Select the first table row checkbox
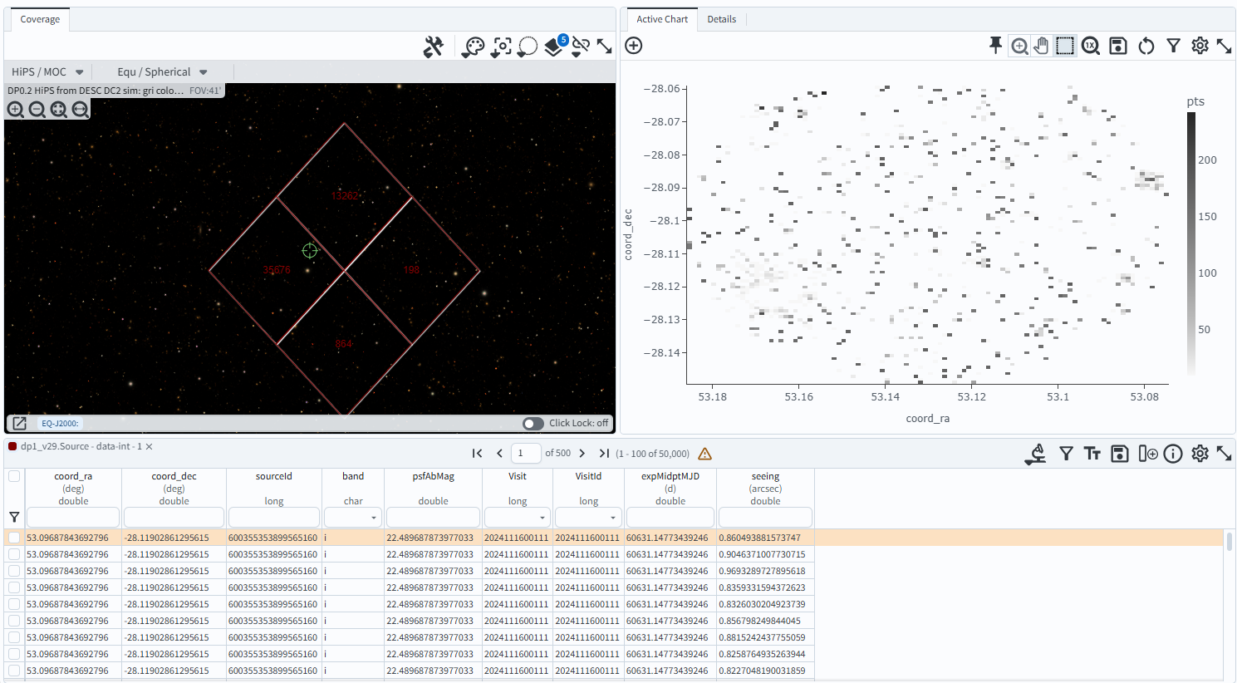Viewport: 1237px width, 683px height. [x=14, y=538]
